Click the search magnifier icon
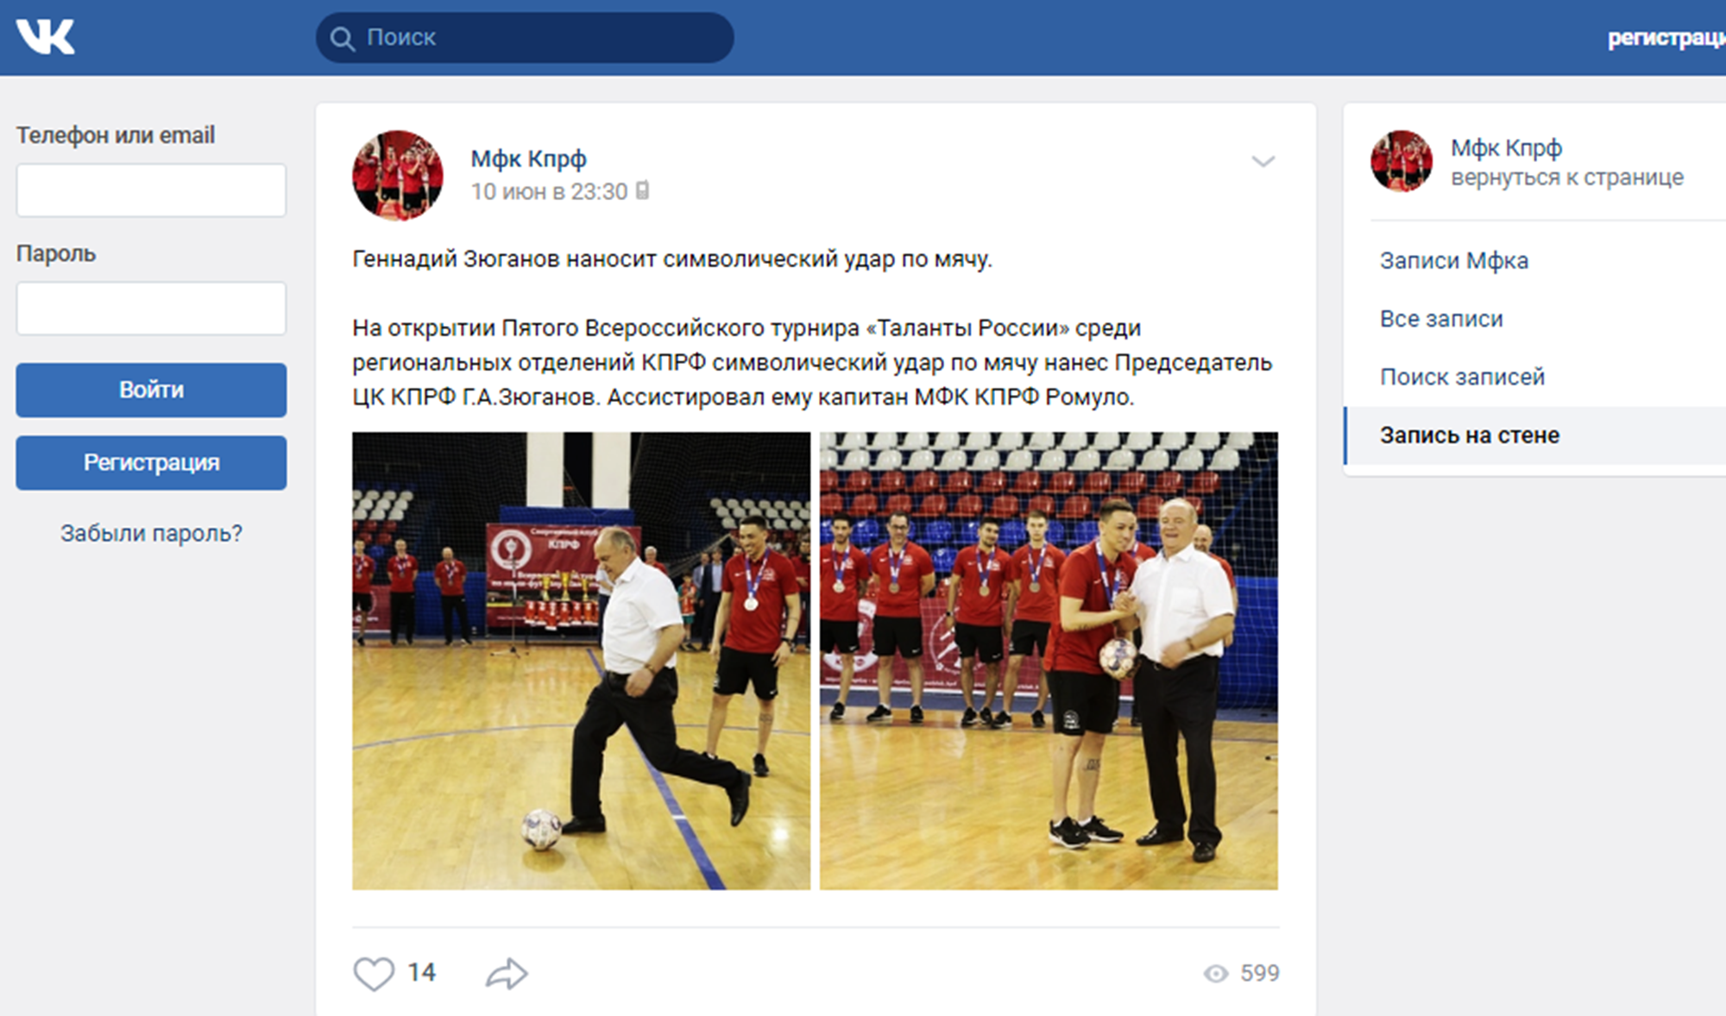This screenshot has height=1016, width=1726. tap(342, 39)
